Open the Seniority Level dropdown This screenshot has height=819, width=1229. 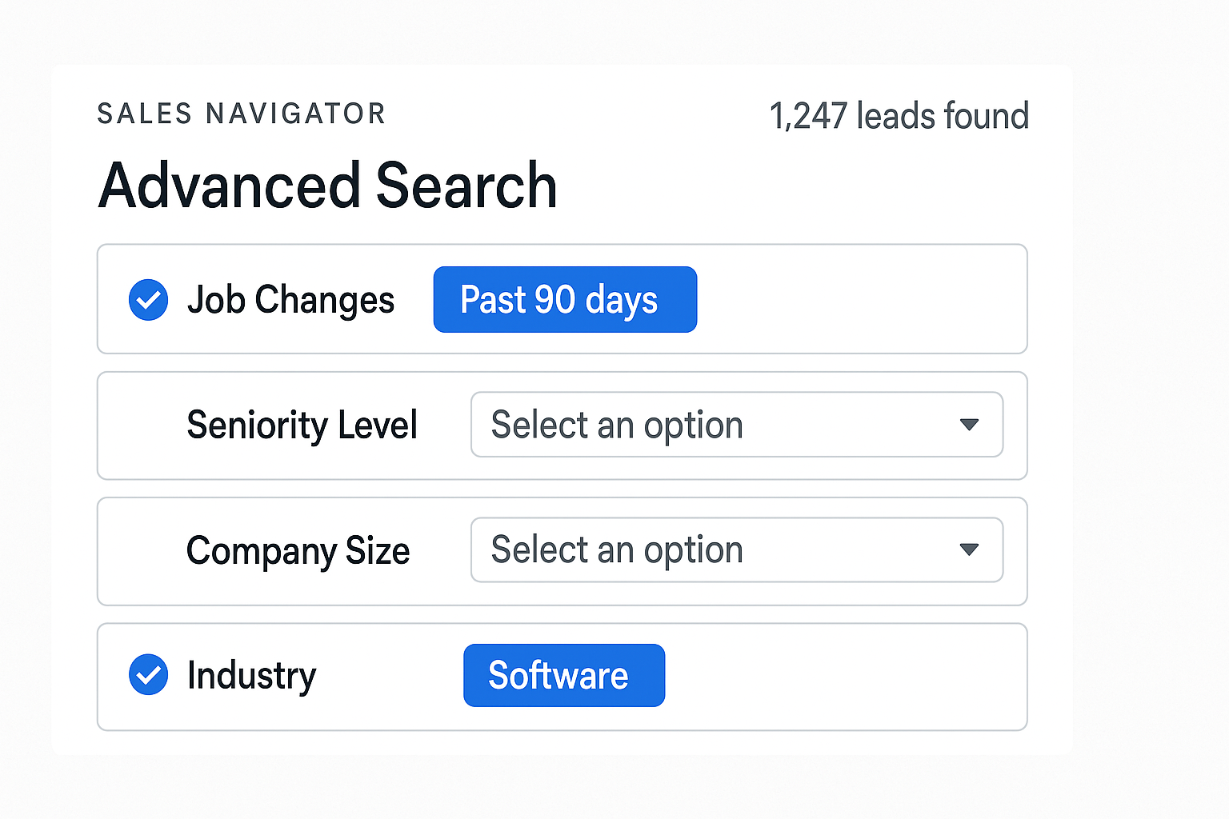[x=736, y=425]
